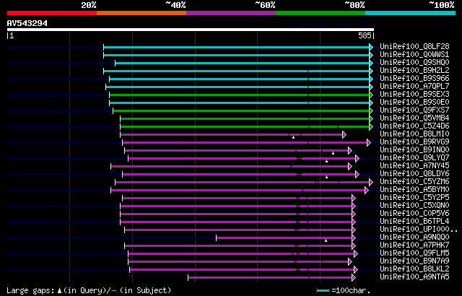Open the UniRef100_Q0WWS1 hit label
This screenshot has height=296, width=462.
414,54
